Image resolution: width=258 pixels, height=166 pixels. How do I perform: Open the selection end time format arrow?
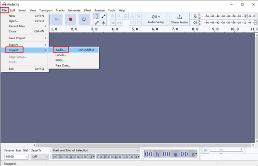[x=138, y=156]
